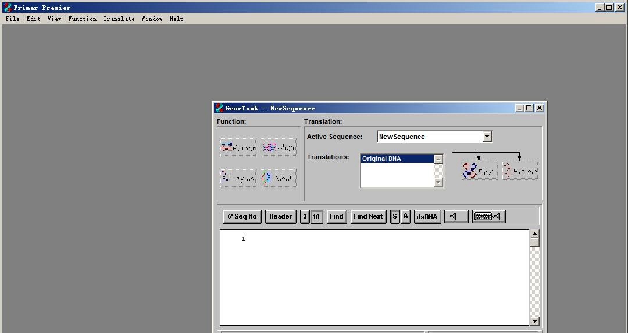The width and height of the screenshot is (628, 333).
Task: Click the speaker read-back button
Action: pos(456,217)
